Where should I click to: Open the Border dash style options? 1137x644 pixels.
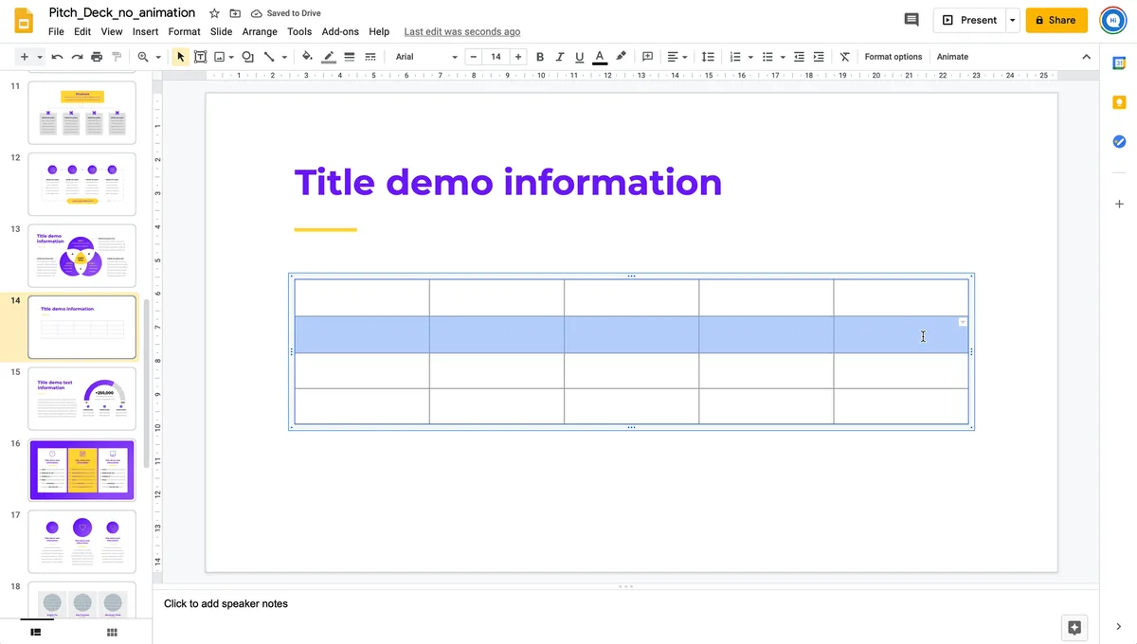point(370,57)
